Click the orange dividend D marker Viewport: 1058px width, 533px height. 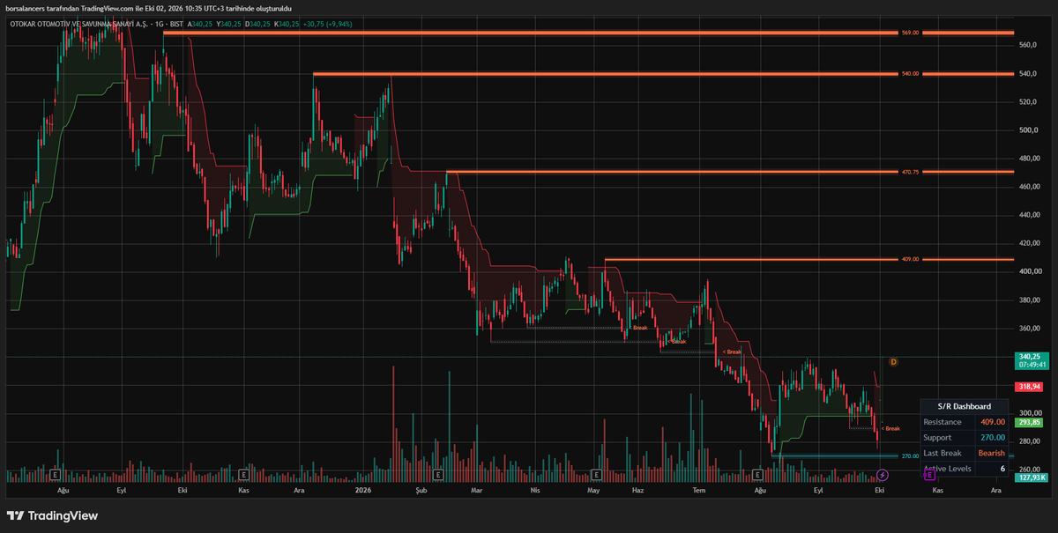click(x=893, y=361)
